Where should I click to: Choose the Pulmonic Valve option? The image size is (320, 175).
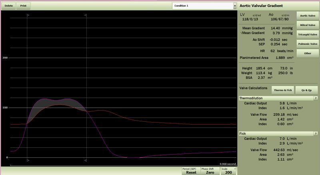pyautogui.click(x=307, y=44)
